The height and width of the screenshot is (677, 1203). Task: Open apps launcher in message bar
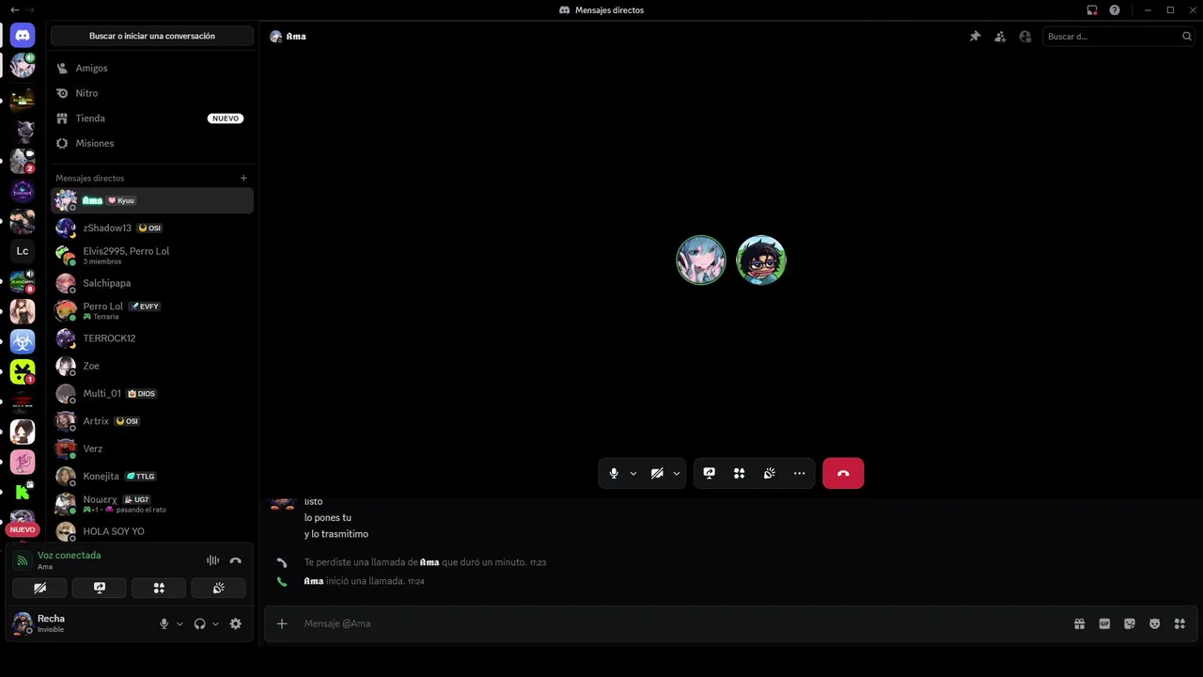point(1180,623)
